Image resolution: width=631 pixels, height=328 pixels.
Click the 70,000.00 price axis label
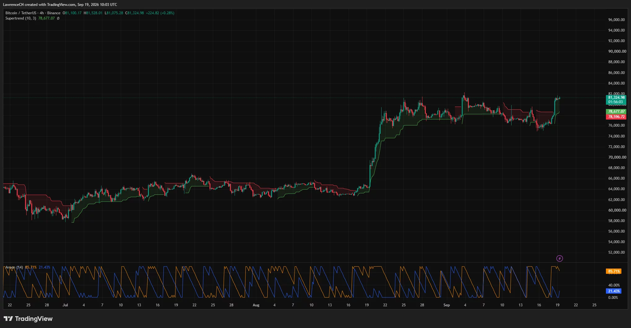click(617, 157)
